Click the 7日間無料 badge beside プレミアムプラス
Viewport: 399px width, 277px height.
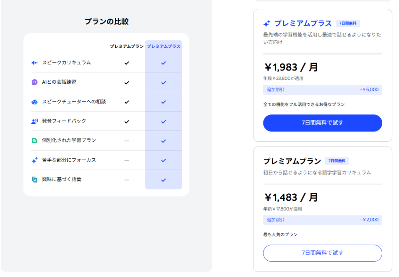pos(348,23)
